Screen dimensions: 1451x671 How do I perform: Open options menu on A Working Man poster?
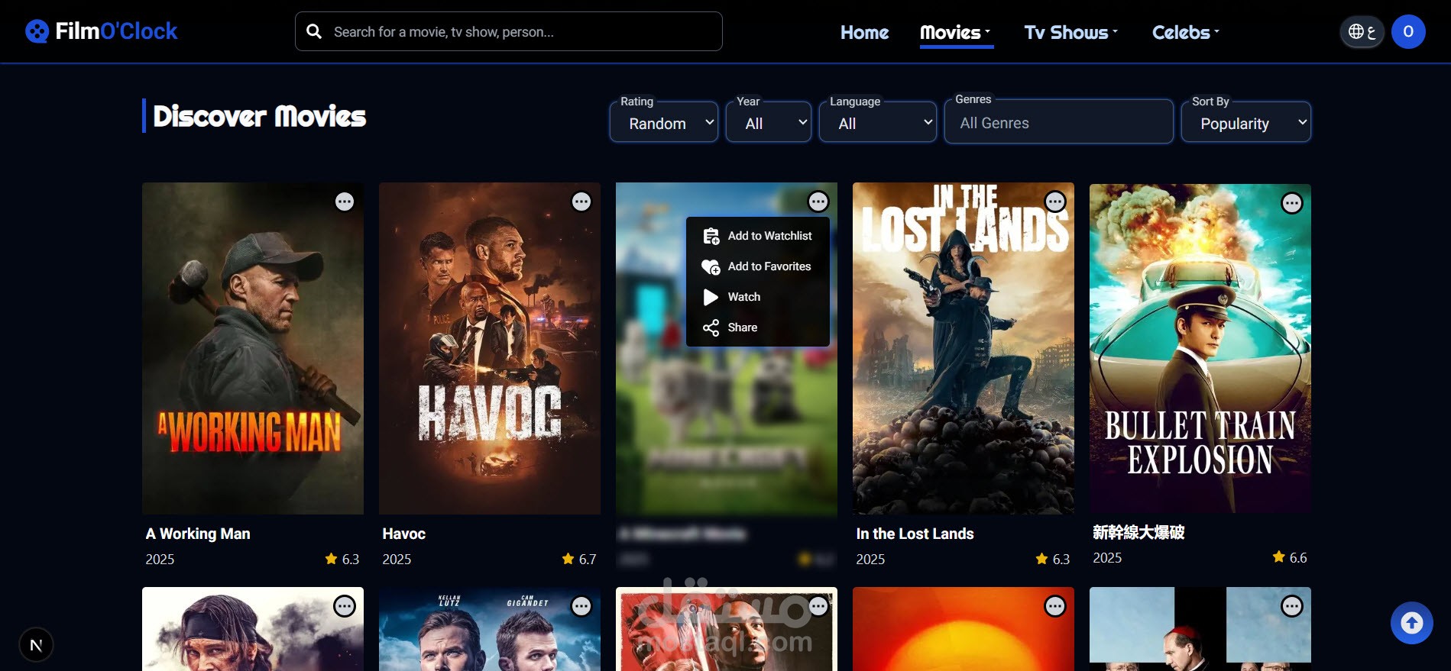[345, 202]
